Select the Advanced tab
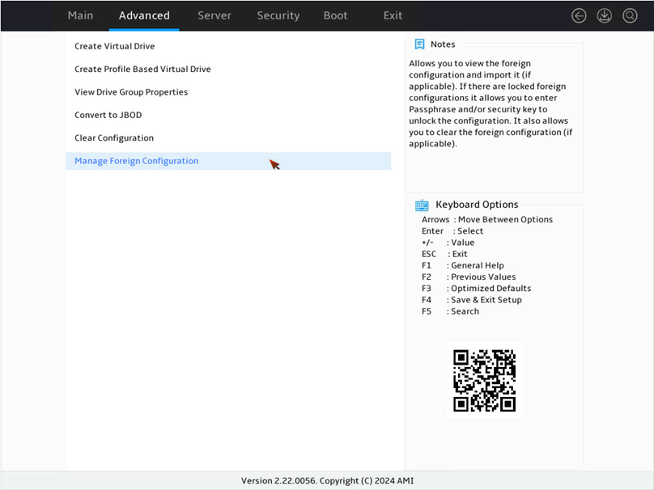This screenshot has height=490, width=654. (144, 16)
